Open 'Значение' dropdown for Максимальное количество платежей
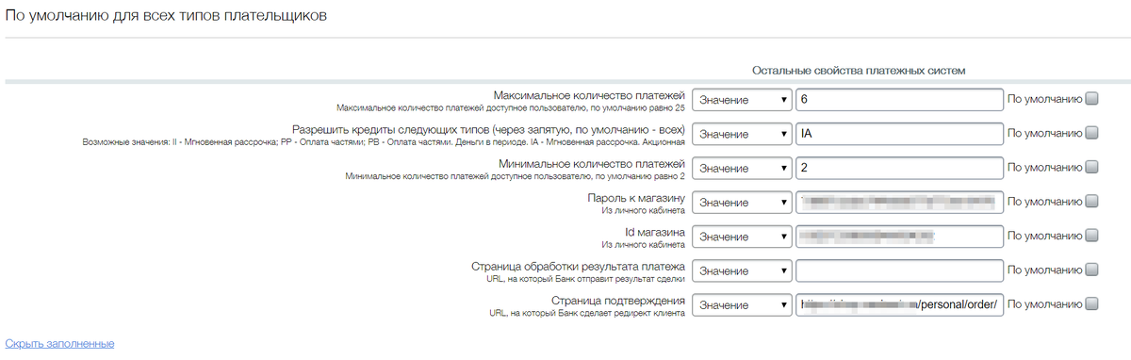 (x=742, y=100)
